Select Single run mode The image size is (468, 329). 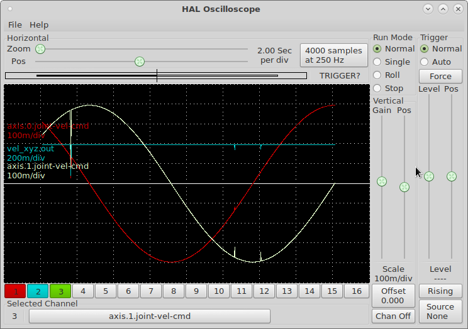pyautogui.click(x=391, y=62)
